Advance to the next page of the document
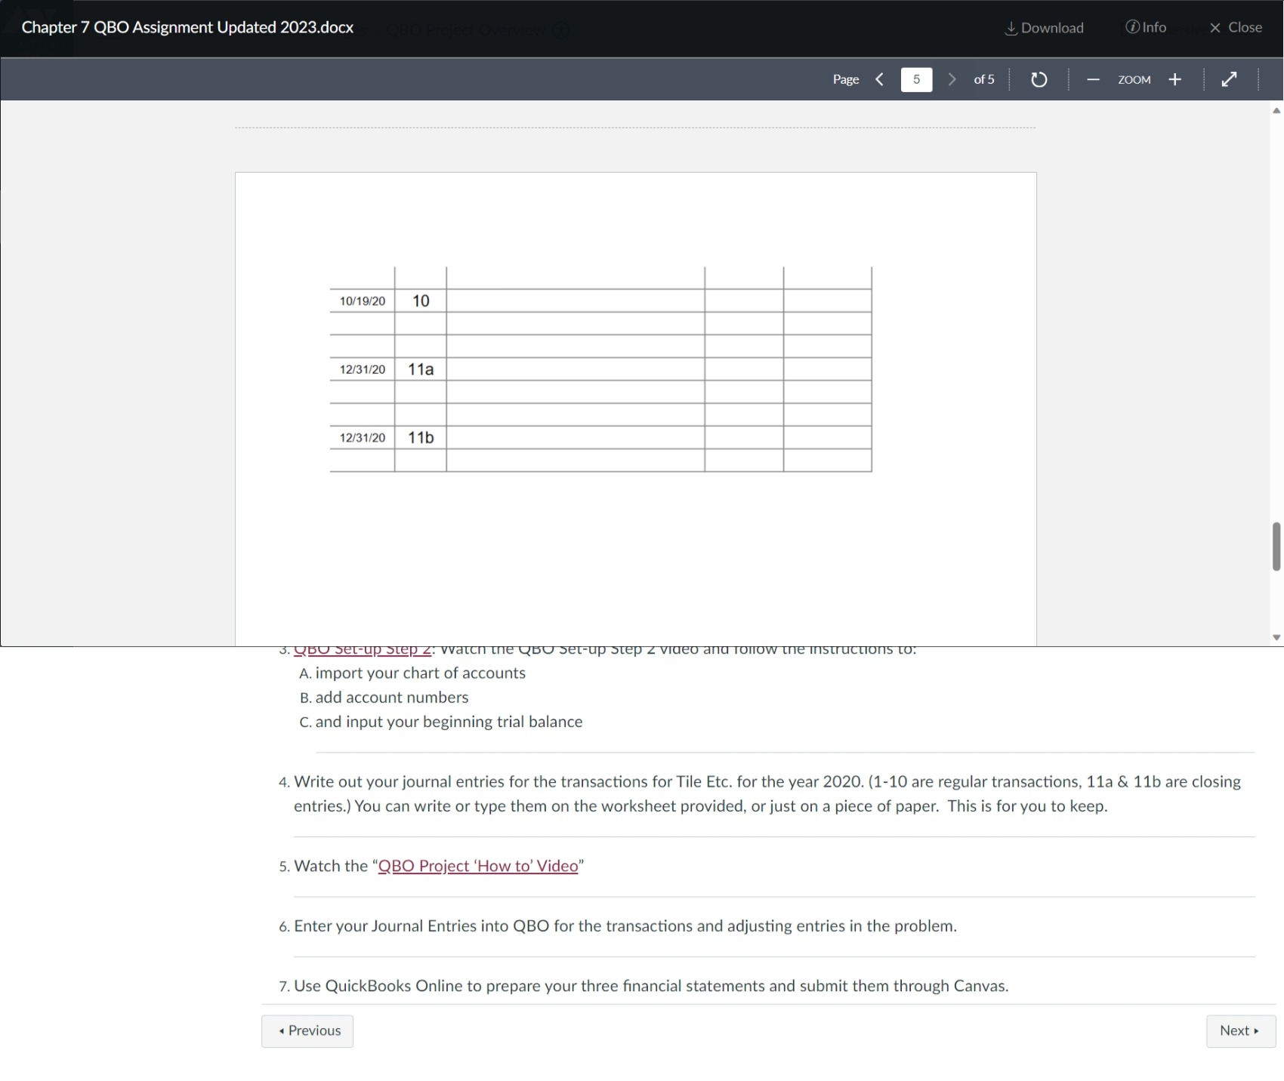 (952, 79)
